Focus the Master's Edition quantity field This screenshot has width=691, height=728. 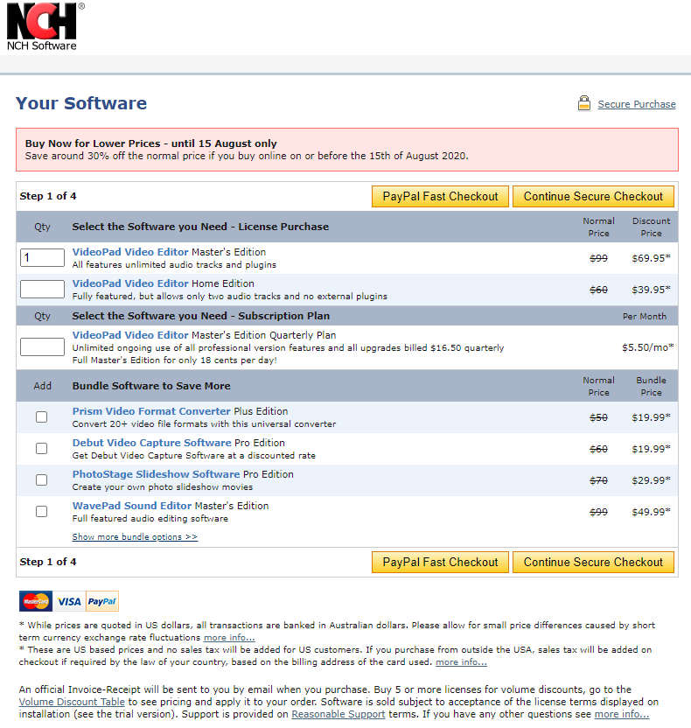coord(42,257)
